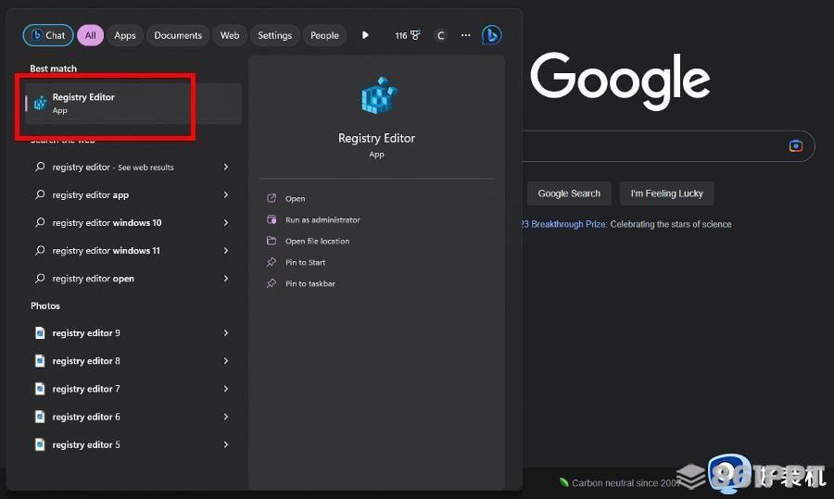Switch to the People filter
The width and height of the screenshot is (834, 499).
click(324, 35)
